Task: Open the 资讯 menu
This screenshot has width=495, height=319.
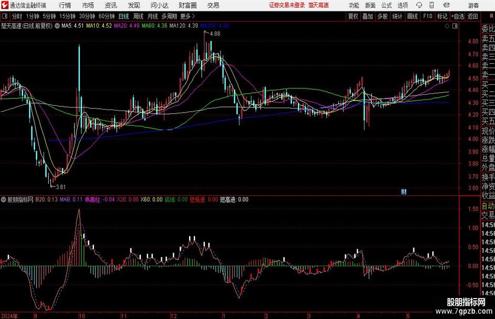Action: 111,5
